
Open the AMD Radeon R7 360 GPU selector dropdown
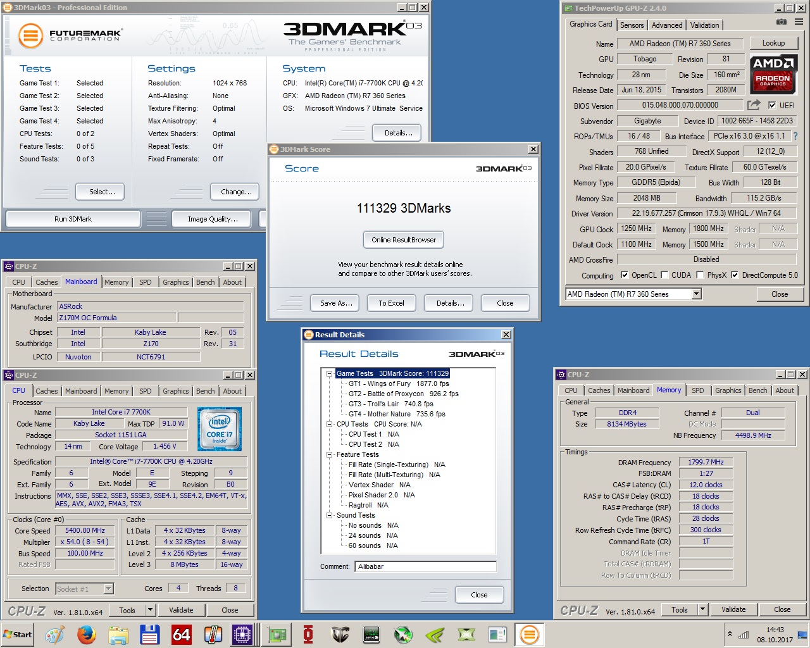pos(696,294)
